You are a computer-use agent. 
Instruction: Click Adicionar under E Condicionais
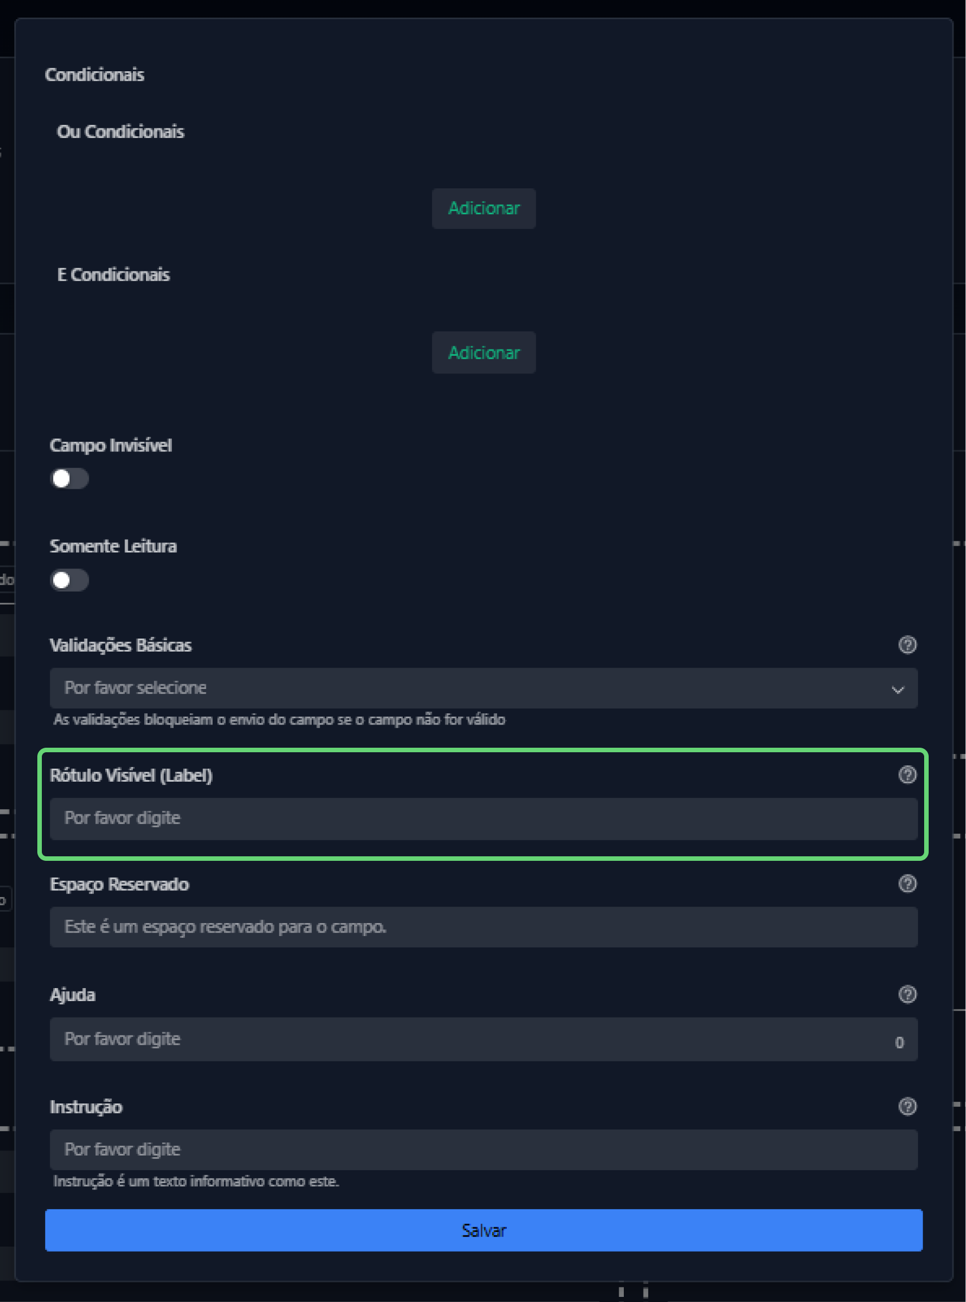pyautogui.click(x=483, y=352)
